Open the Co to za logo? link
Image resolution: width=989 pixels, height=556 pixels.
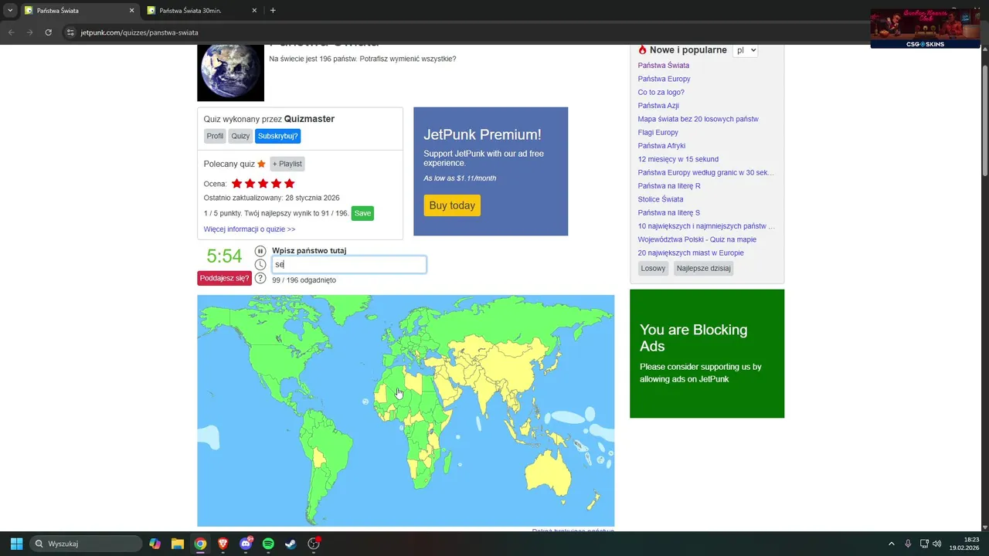[661, 92]
